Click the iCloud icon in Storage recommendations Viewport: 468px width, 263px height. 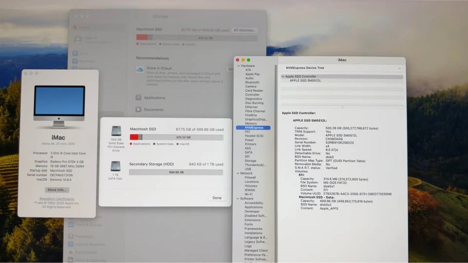(x=140, y=70)
